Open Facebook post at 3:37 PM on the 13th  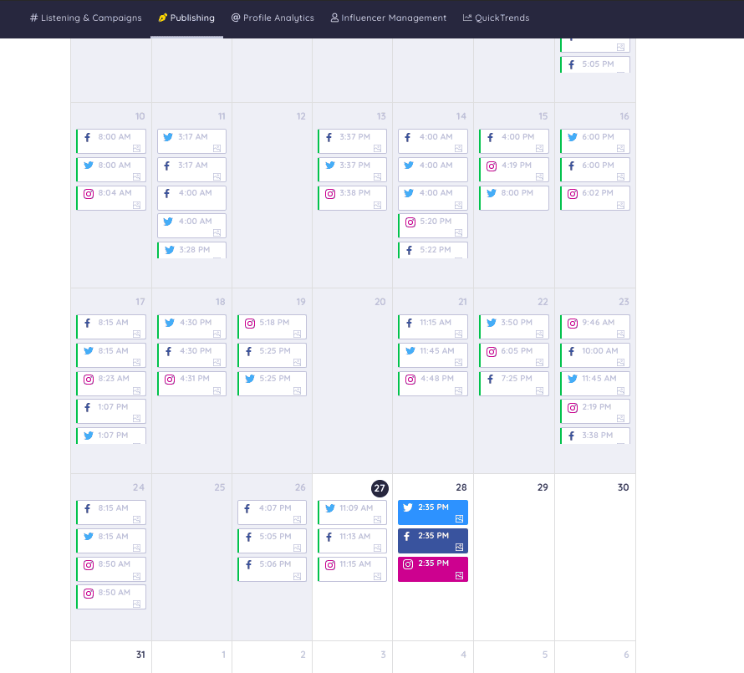point(353,141)
